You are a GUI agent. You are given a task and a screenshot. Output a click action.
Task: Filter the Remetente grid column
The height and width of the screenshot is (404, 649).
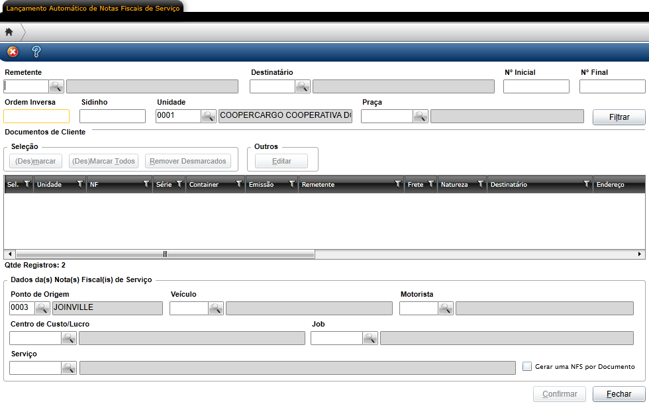click(398, 184)
